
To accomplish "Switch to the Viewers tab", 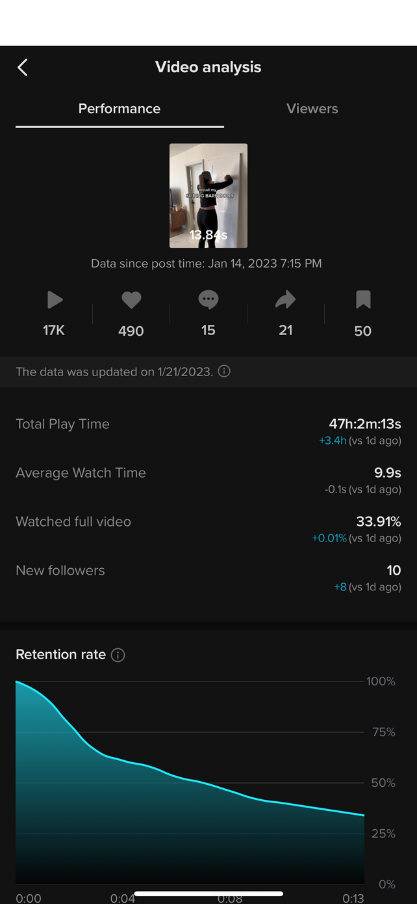I will pos(312,109).
